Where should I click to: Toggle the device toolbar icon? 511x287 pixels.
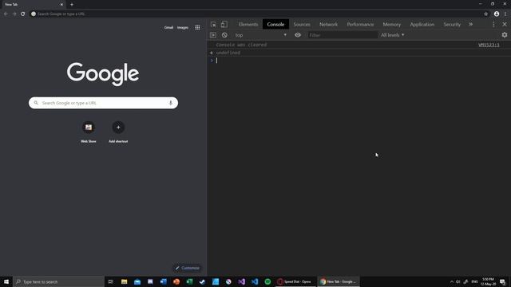224,25
